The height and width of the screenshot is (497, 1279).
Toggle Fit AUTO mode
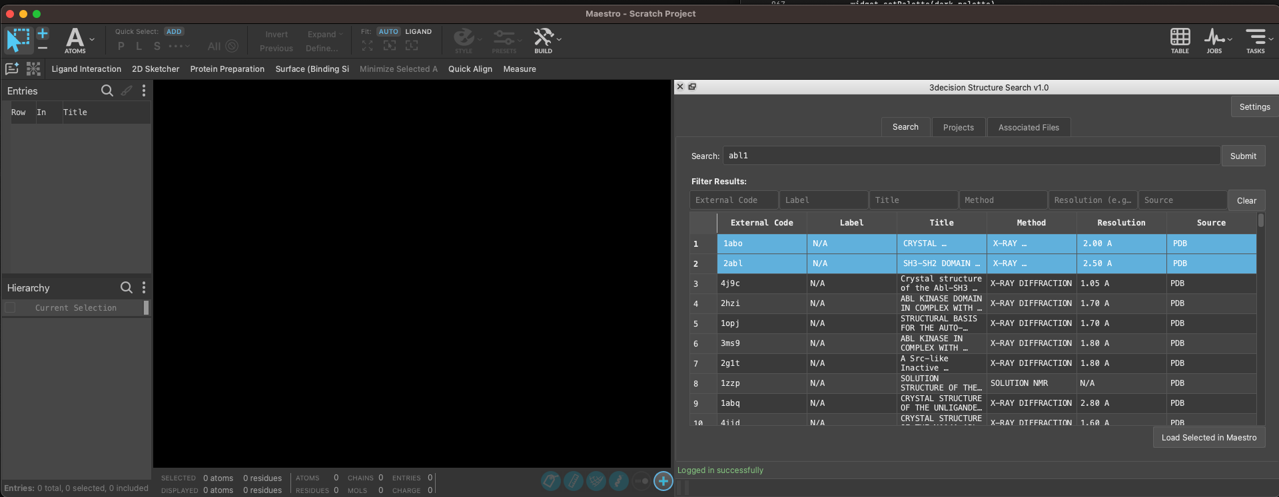point(388,31)
